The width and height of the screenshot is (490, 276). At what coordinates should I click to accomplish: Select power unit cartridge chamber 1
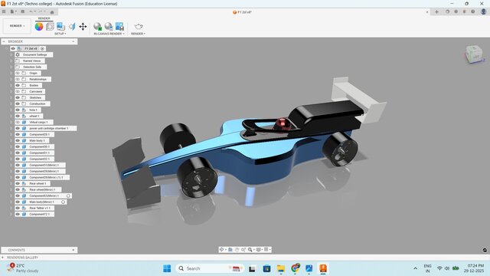[x=49, y=128]
